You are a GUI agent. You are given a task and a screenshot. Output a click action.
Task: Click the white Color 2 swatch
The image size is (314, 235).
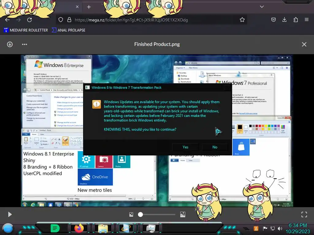pos(246,129)
